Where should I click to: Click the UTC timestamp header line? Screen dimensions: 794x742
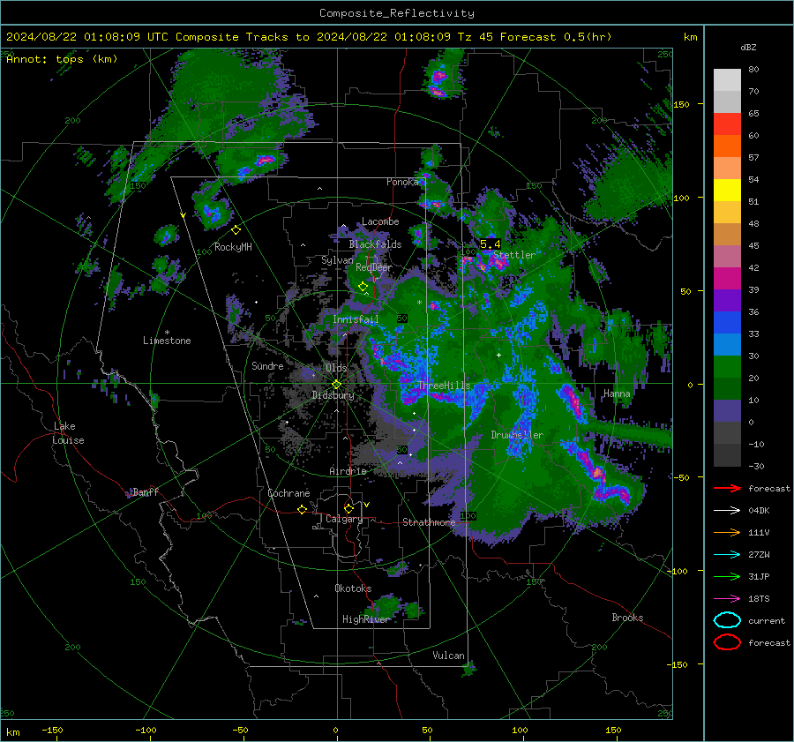coord(309,37)
